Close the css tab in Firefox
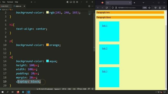This screenshot has height=94, width=168. click(x=130, y=3)
